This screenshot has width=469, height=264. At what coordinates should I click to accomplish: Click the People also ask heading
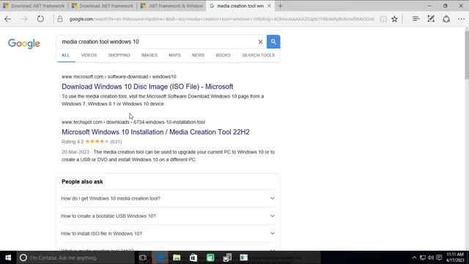[x=82, y=182]
